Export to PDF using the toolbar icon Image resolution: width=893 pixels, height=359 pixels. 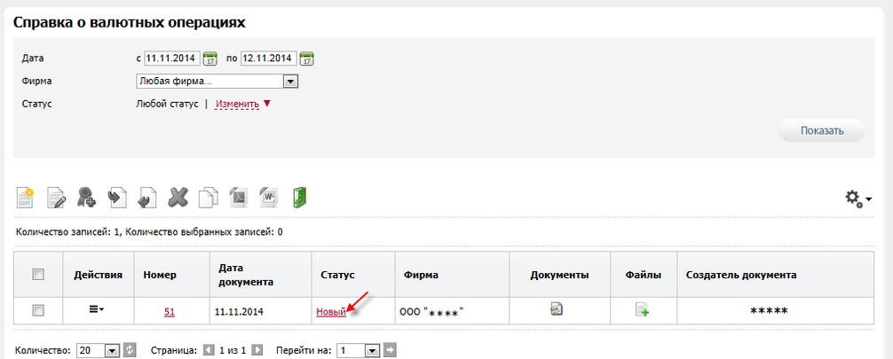(x=238, y=197)
